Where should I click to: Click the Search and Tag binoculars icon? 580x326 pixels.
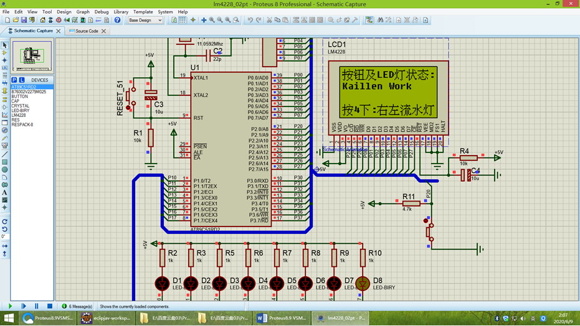[380, 21]
